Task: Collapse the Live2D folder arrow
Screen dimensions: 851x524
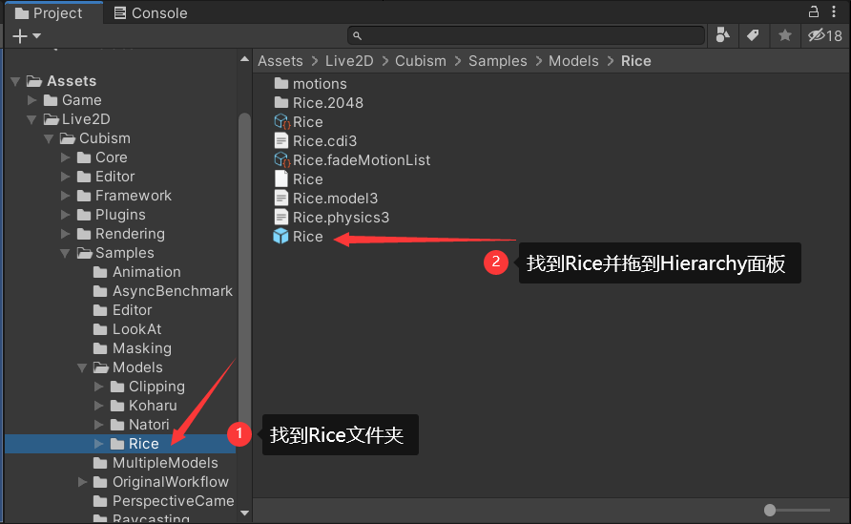Action: [32, 119]
